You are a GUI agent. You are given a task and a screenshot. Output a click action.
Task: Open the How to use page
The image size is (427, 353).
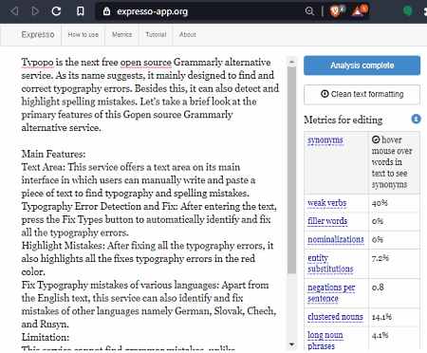84,35
